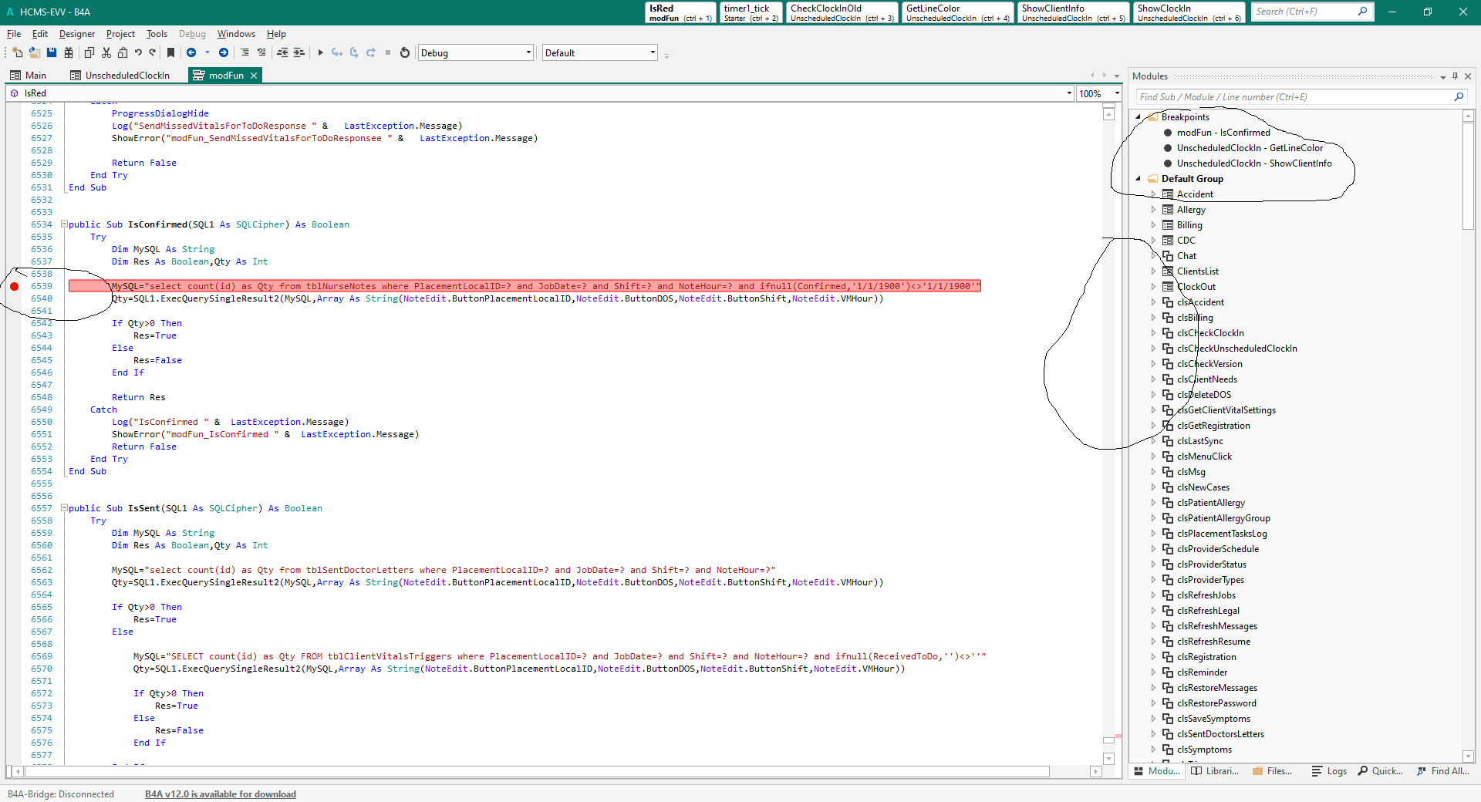Viewport: 1481px width, 802px height.
Task: Click the Save icon in the toolbar
Action: 52,52
